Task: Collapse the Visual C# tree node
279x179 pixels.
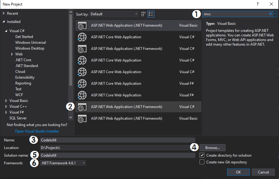Action: point(6,31)
